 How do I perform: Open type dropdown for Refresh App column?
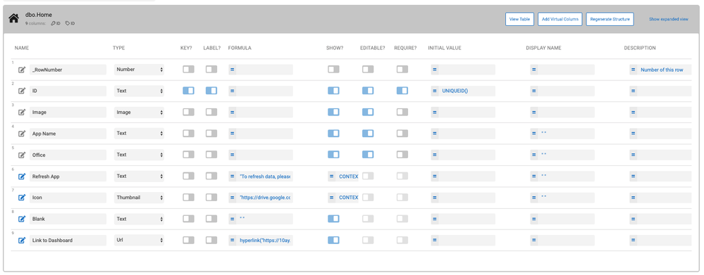pos(140,177)
